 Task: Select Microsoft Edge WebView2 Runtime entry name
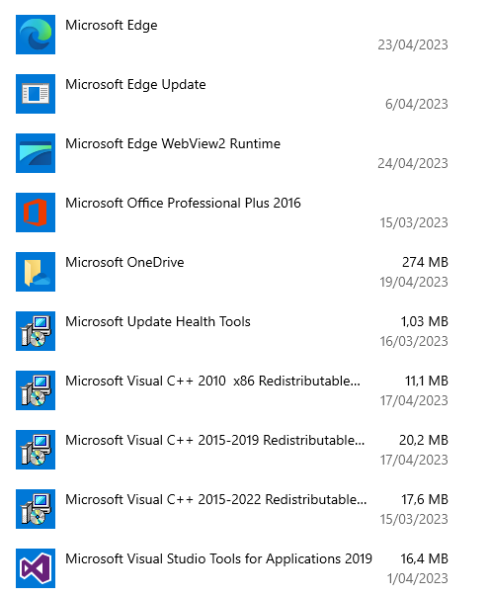tap(173, 144)
